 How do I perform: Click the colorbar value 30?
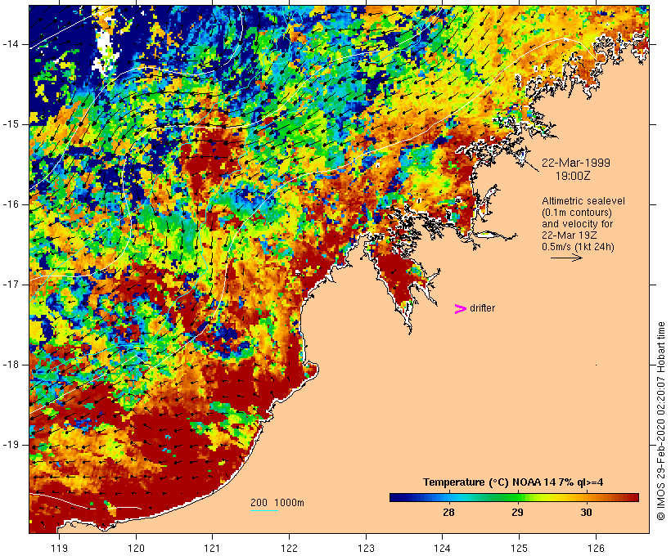586,513
